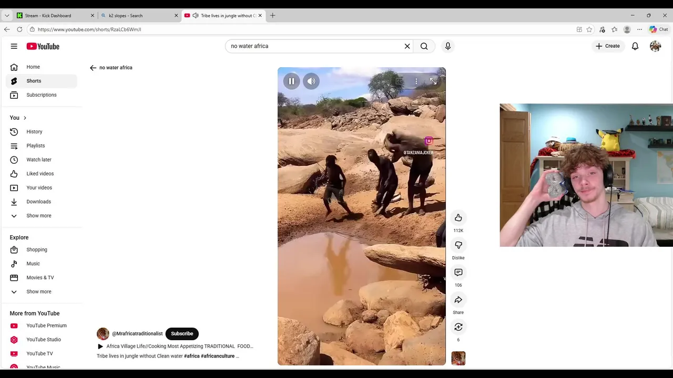Open YouTube Premium link
This screenshot has width=673, height=378.
pos(42,325)
